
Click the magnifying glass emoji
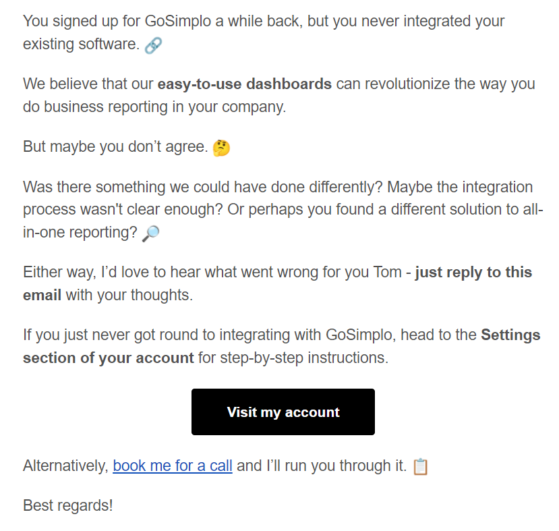click(151, 233)
